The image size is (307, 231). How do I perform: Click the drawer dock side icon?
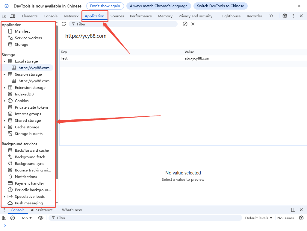click(293, 210)
